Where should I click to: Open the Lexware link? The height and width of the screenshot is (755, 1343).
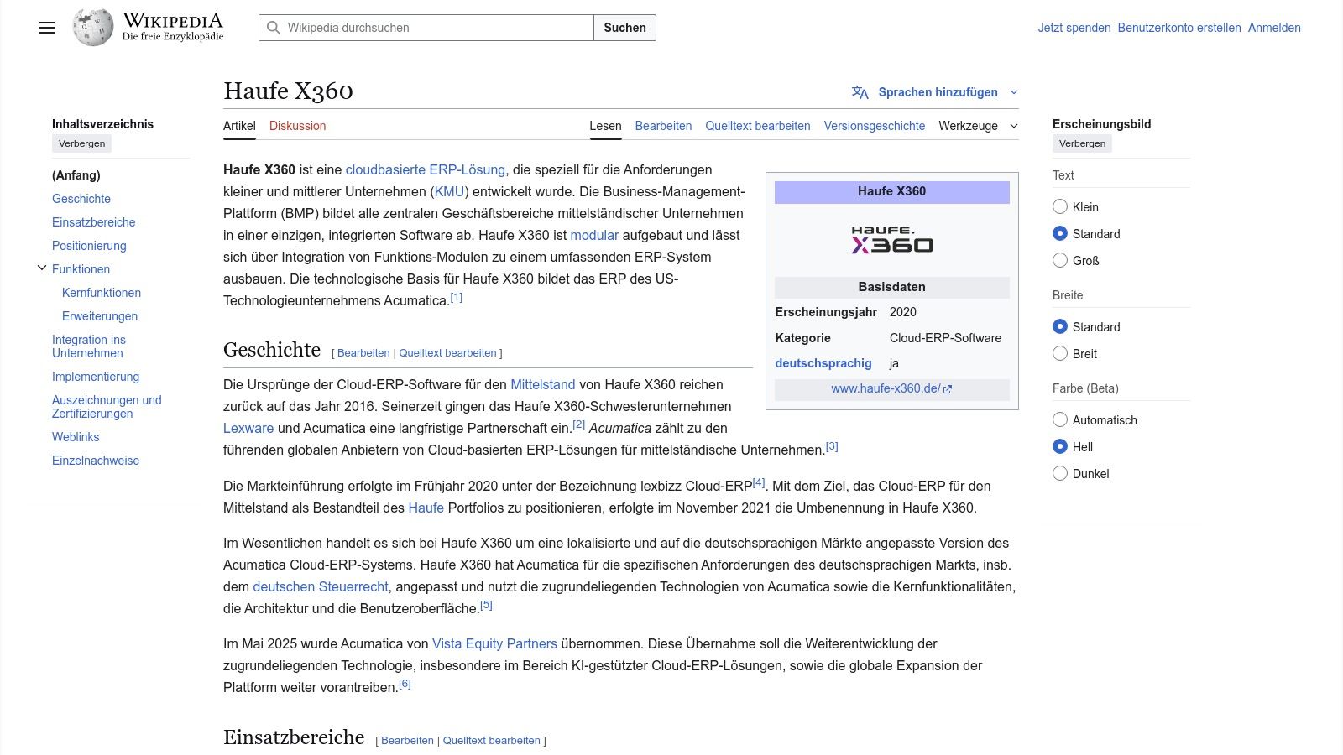[x=248, y=428]
